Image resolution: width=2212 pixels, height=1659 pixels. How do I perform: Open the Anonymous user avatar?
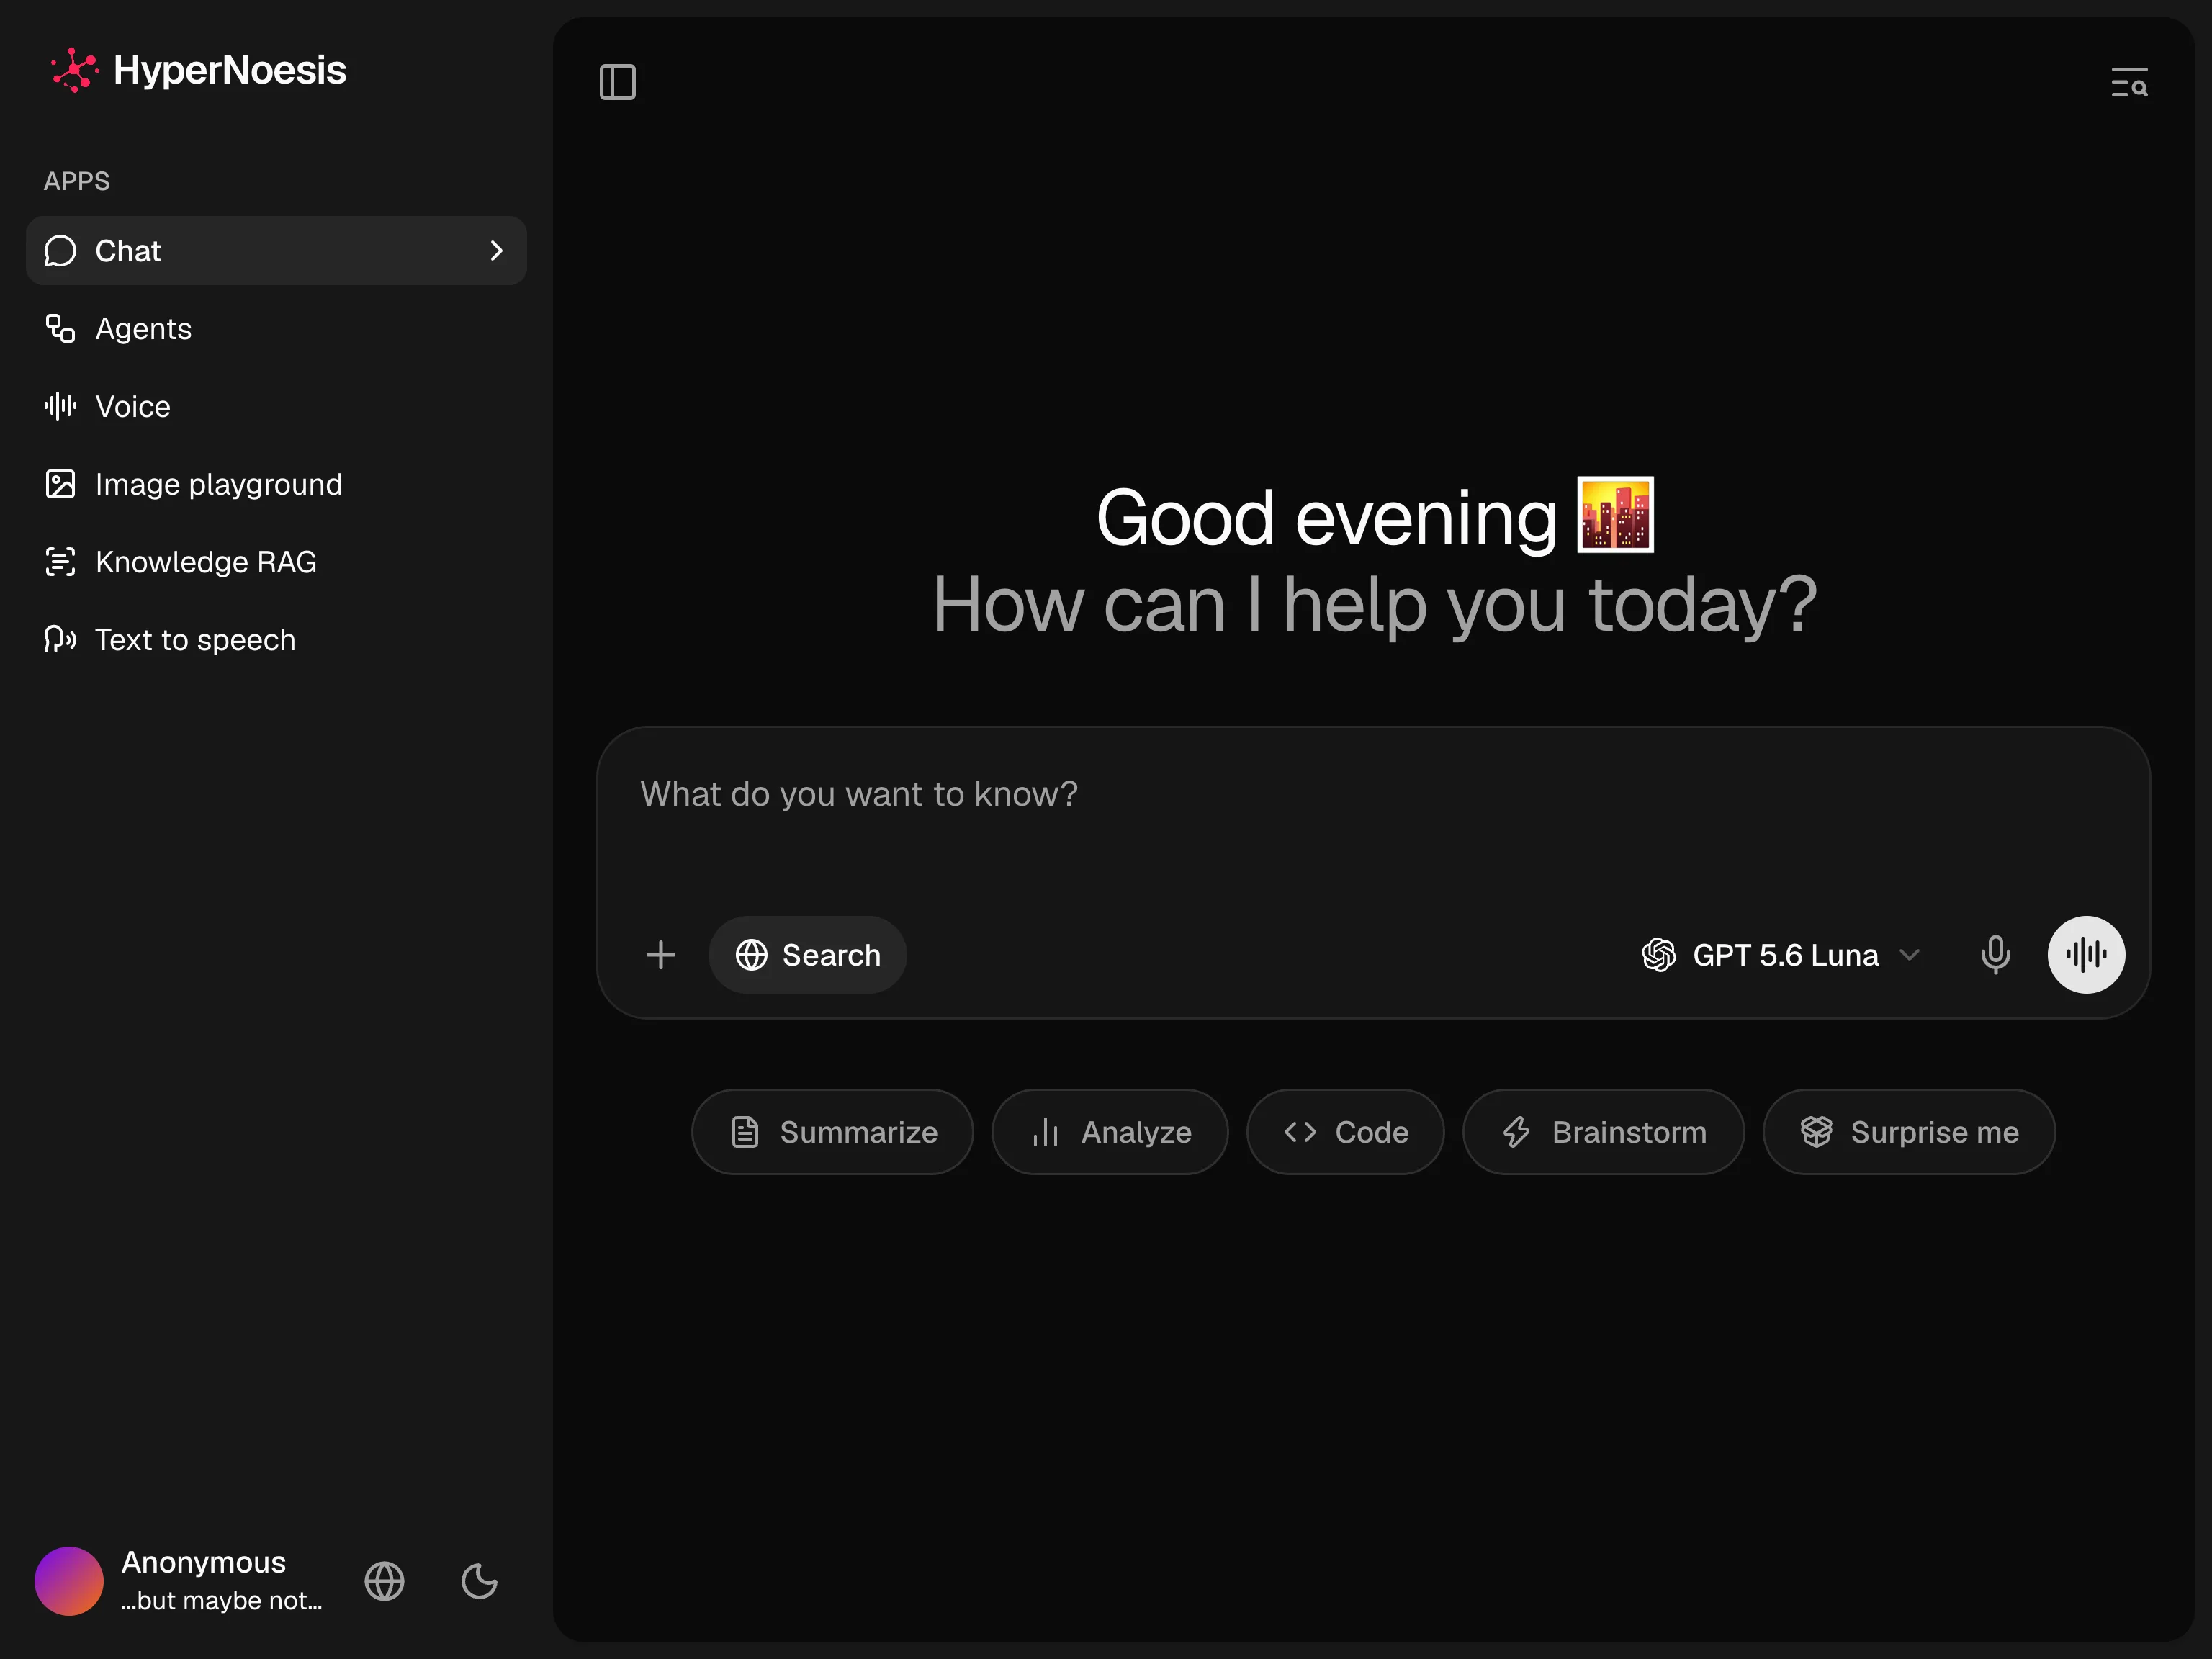(x=69, y=1581)
